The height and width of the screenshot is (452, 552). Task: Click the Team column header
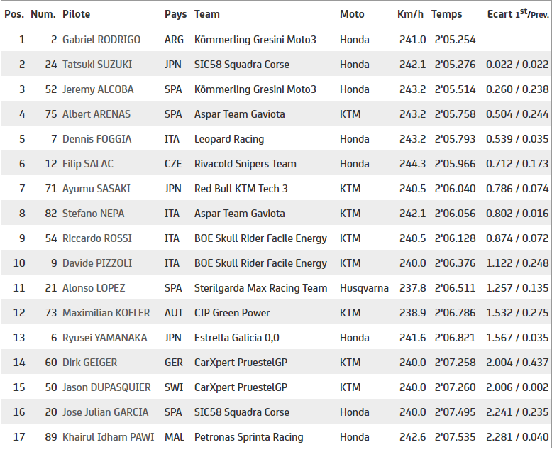pyautogui.click(x=207, y=14)
